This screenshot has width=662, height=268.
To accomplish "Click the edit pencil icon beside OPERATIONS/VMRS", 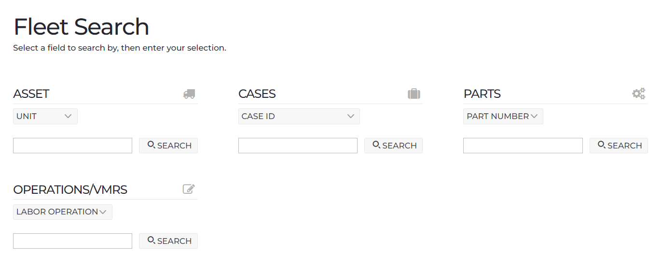I will click(x=189, y=189).
